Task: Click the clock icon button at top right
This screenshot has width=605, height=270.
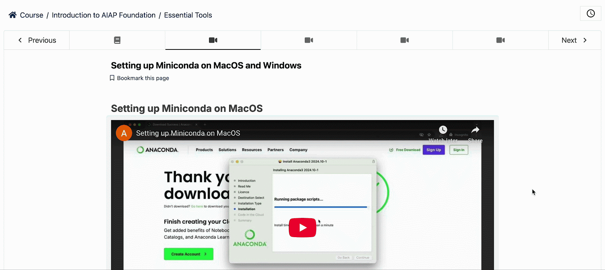Action: [x=591, y=14]
